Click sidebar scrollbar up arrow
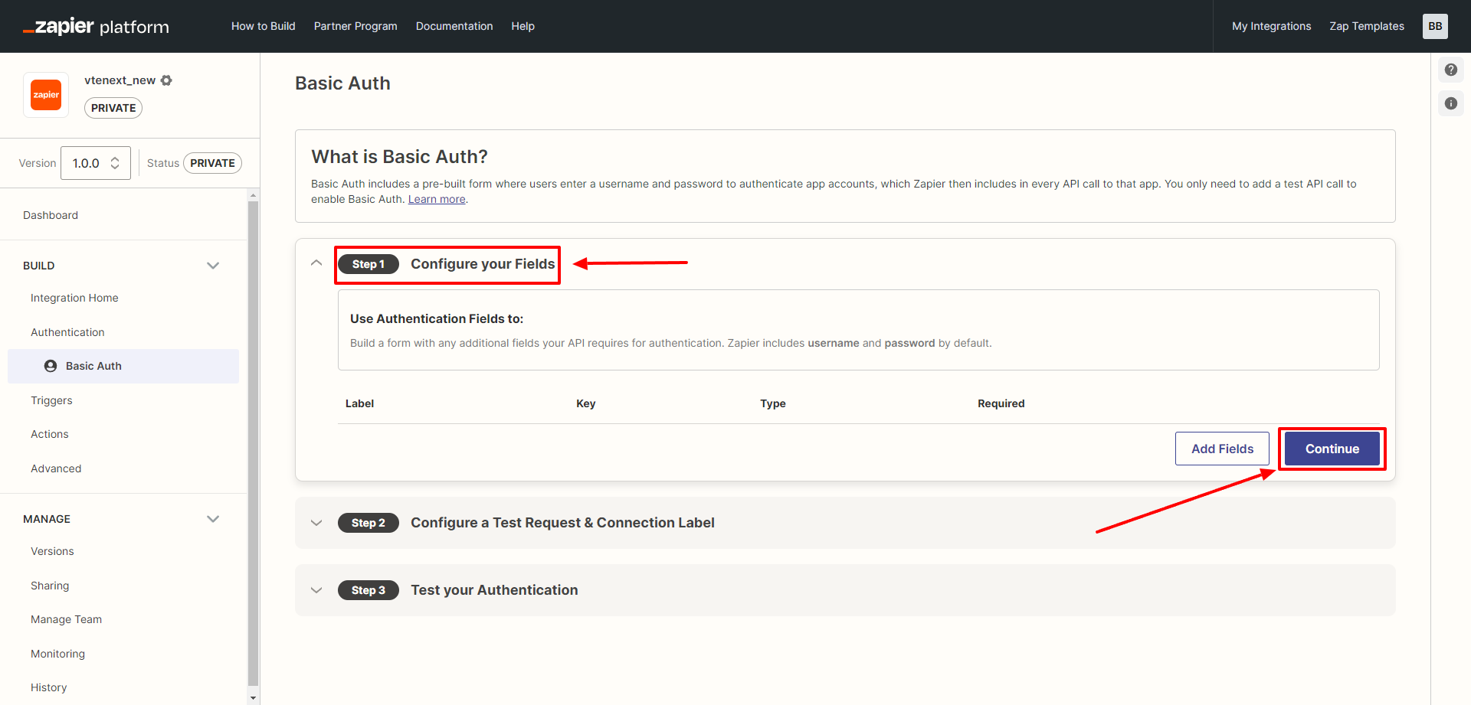This screenshot has height=705, width=1471. coord(254,196)
